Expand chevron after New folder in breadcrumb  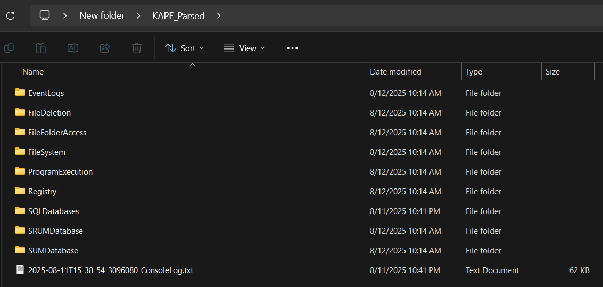[x=139, y=16]
